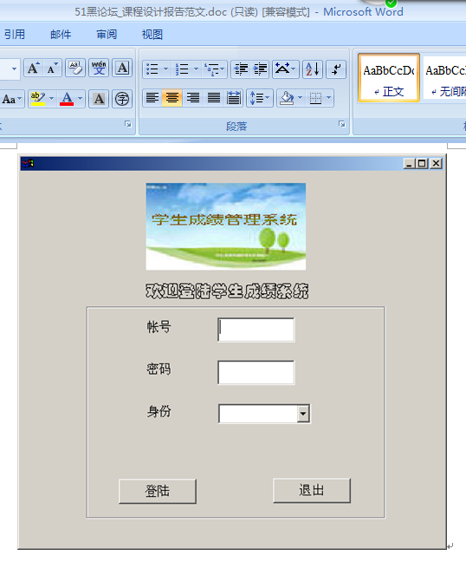Image resolution: width=466 pixels, height=575 pixels.
Task: Close the login form window
Action: (436, 164)
